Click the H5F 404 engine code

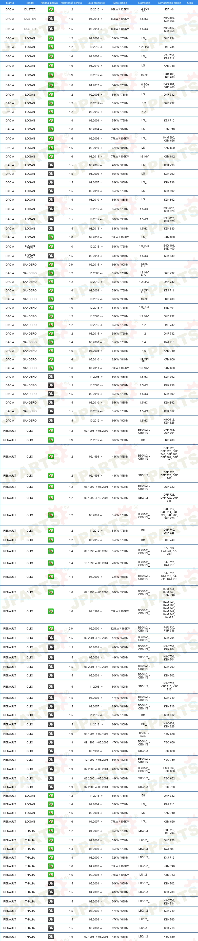169,9
